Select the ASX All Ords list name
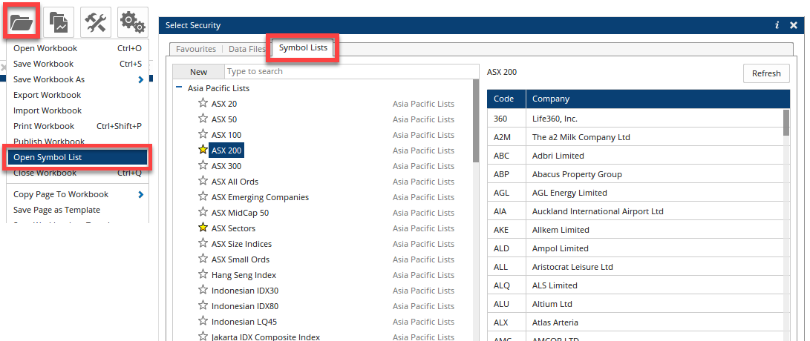 pyautogui.click(x=235, y=182)
